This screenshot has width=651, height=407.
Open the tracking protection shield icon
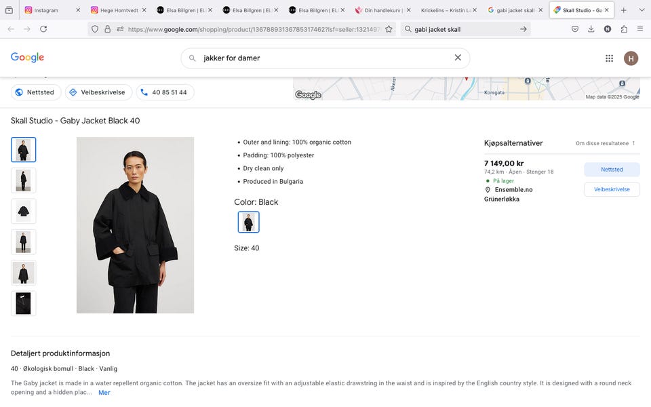point(95,29)
